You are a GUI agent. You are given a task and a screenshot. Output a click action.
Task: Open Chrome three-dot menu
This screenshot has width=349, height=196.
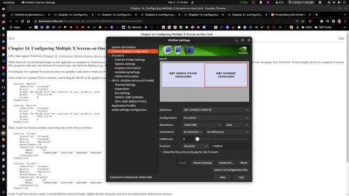(x=345, y=21)
